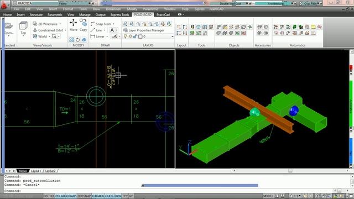
Task: Click the green icon in Tools bottom row
Action: (192, 33)
